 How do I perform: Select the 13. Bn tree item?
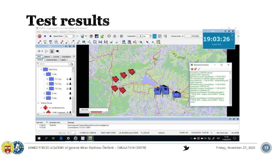[x=54, y=98]
